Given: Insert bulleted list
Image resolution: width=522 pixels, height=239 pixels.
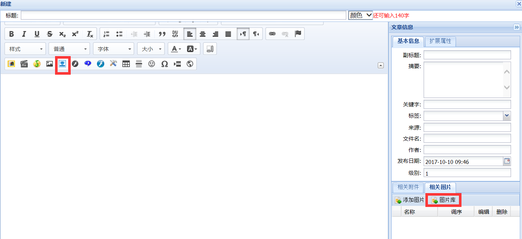Looking at the screenshot, I should point(119,34).
